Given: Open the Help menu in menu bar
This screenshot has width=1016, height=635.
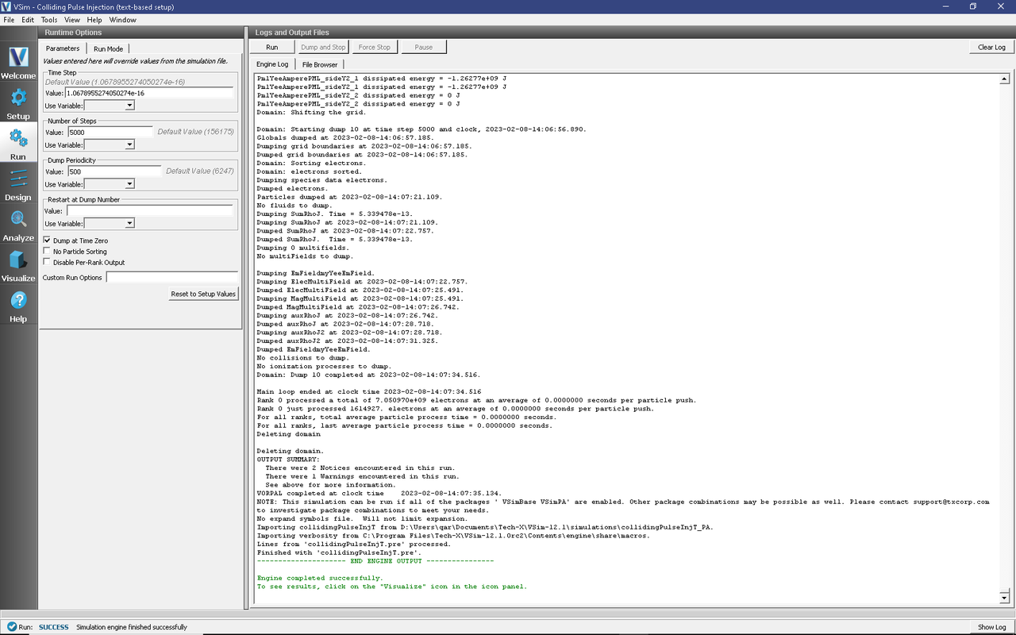Looking at the screenshot, I should [x=94, y=19].
